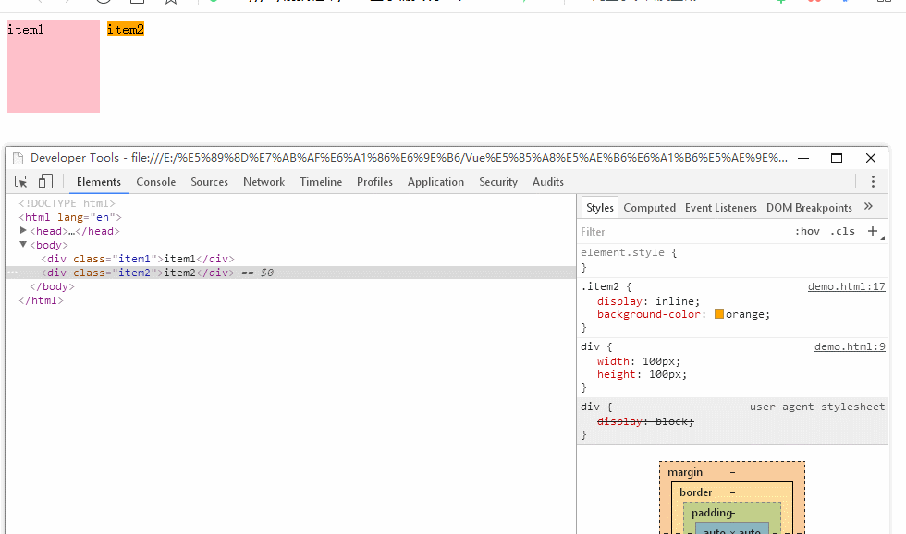The height and width of the screenshot is (534, 906).
Task: Toggle the device toolbar icon
Action: [45, 182]
